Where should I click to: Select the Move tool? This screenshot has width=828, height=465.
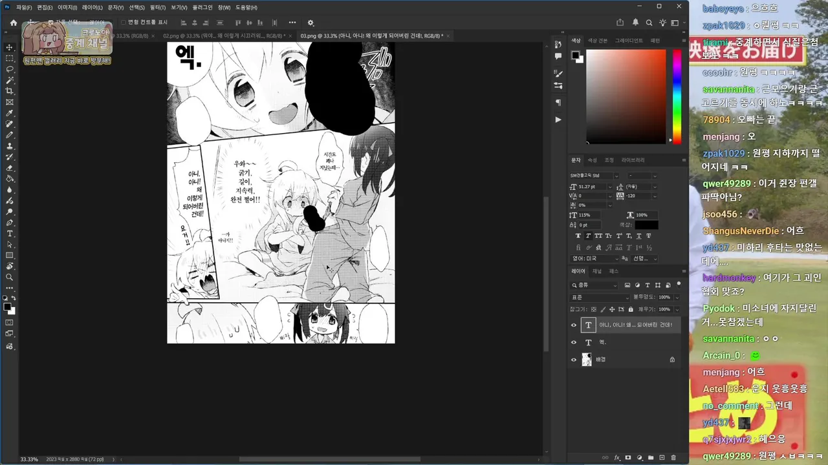tap(10, 47)
